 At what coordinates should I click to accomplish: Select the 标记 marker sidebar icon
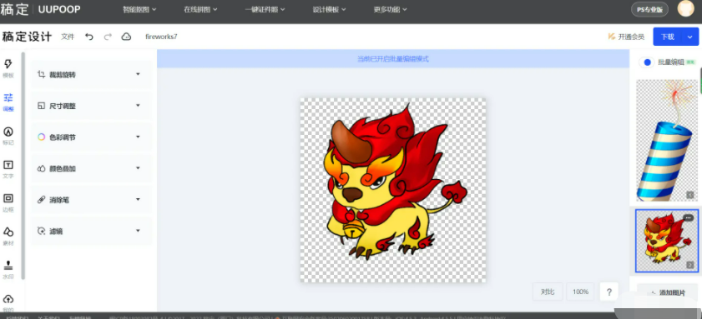(8, 136)
